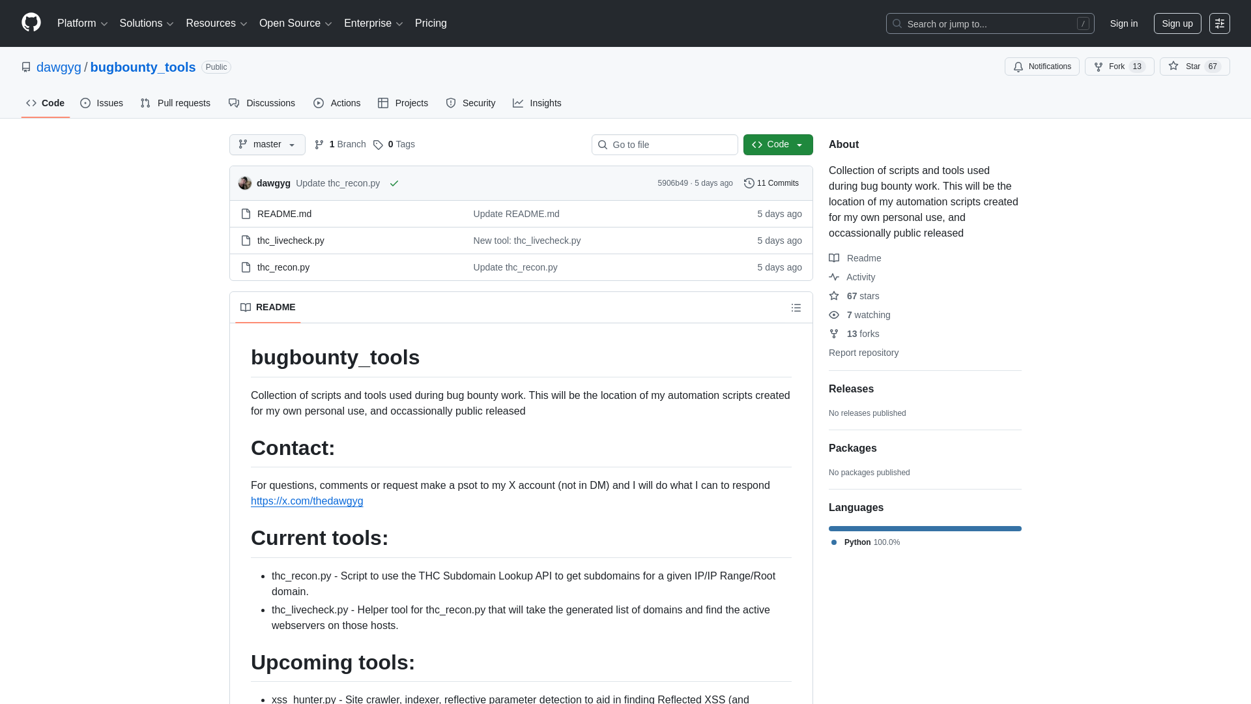
Task: Open the GitHub home page via the logo
Action: (x=31, y=23)
